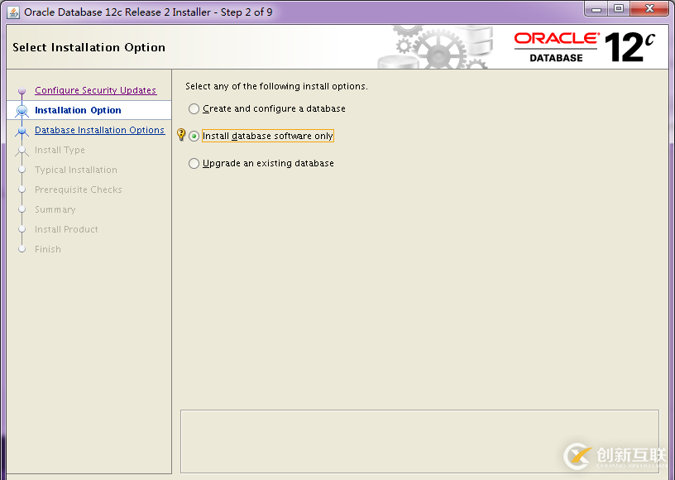The image size is (675, 480).
Task: Click the 'Typical Installation' step text
Action: point(76,170)
